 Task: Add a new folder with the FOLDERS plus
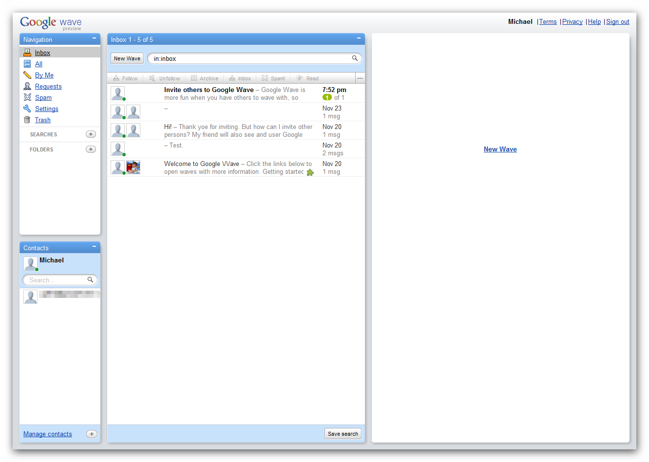[x=91, y=149]
